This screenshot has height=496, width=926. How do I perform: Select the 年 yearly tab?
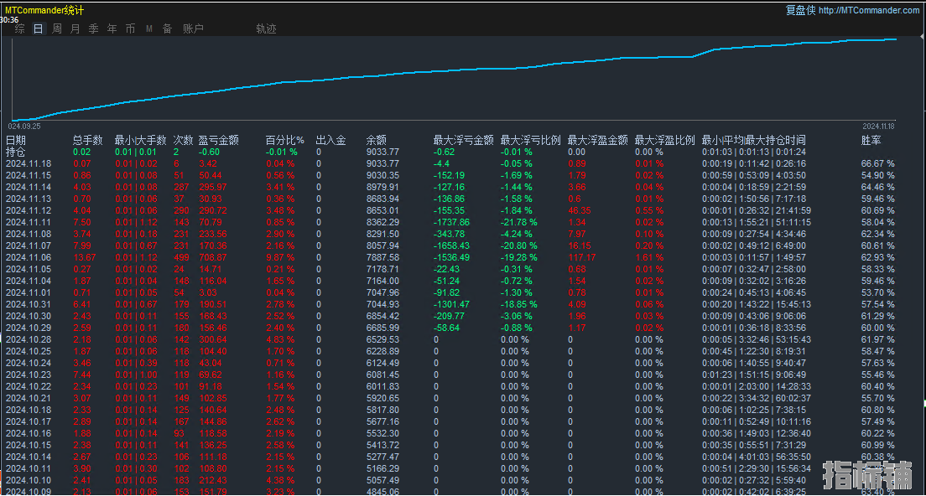click(x=112, y=28)
